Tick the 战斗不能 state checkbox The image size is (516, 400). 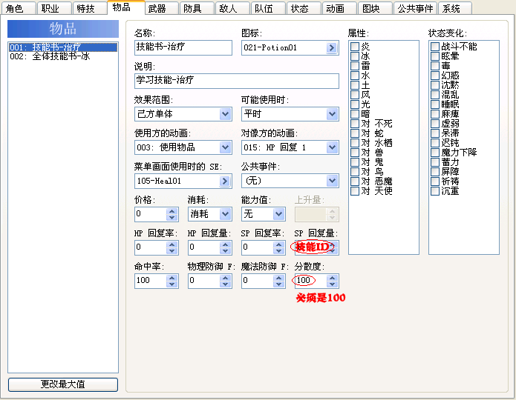(x=435, y=47)
